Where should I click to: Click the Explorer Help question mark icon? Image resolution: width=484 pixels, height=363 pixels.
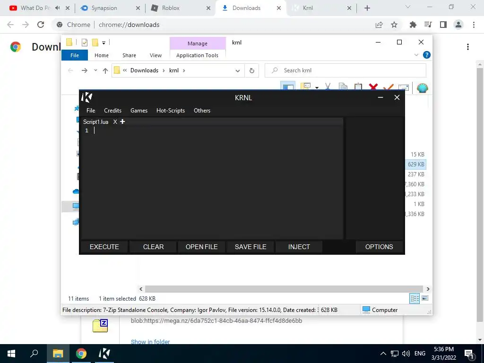coord(427,55)
